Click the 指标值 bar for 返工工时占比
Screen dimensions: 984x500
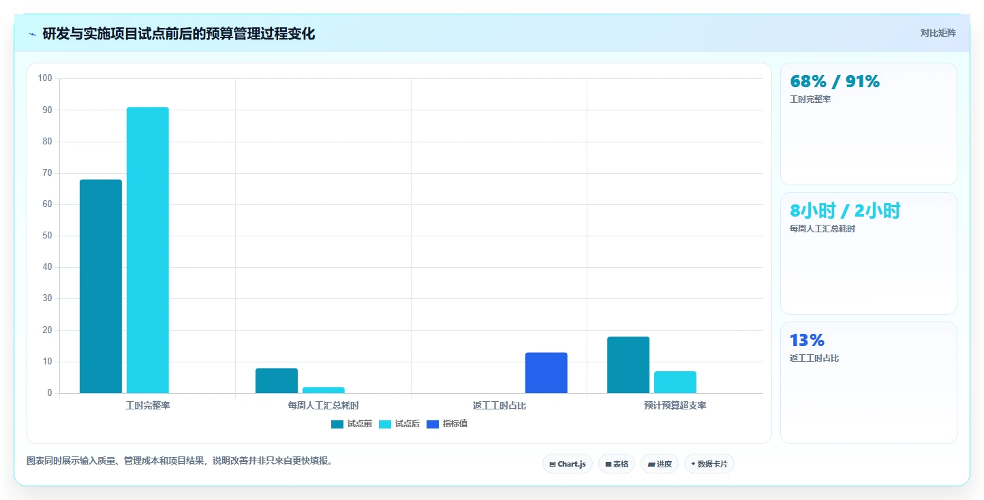click(547, 373)
